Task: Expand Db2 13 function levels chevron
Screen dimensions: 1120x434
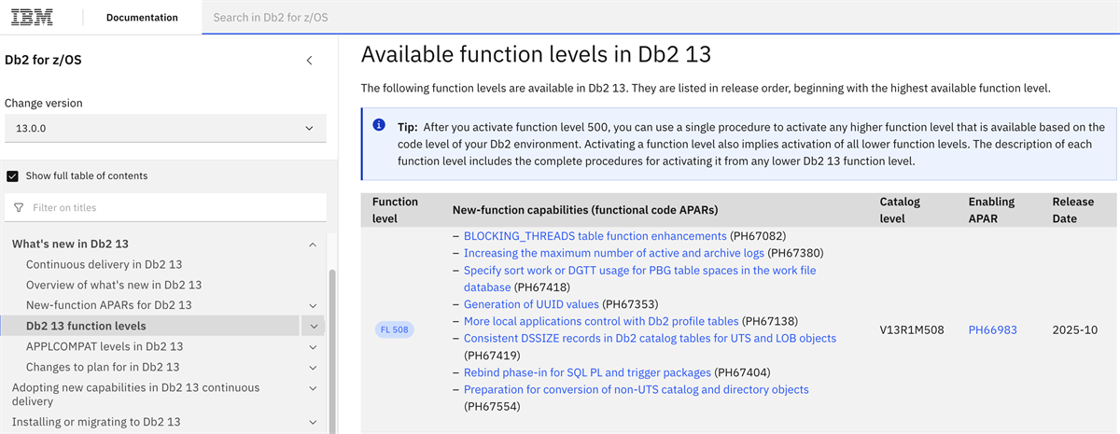Action: coord(312,327)
